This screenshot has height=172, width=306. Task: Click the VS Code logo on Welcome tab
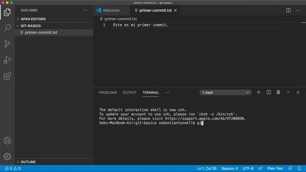click(x=98, y=10)
